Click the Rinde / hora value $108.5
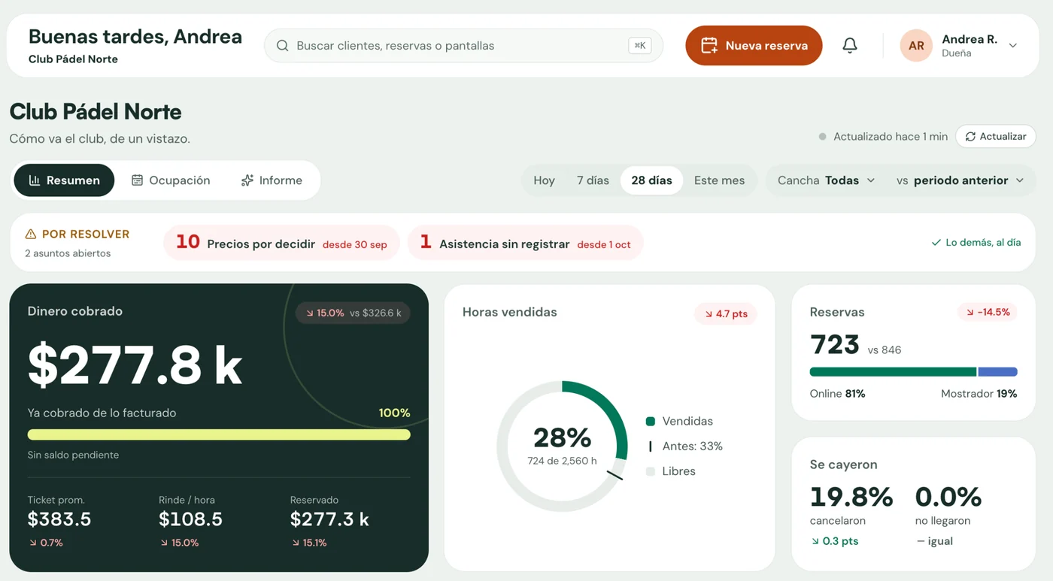 pos(191,519)
